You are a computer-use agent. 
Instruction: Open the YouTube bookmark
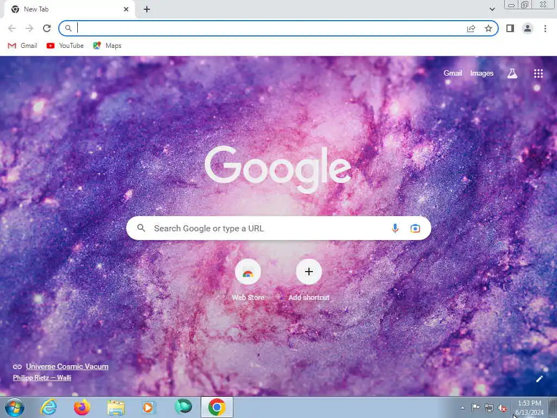65,46
